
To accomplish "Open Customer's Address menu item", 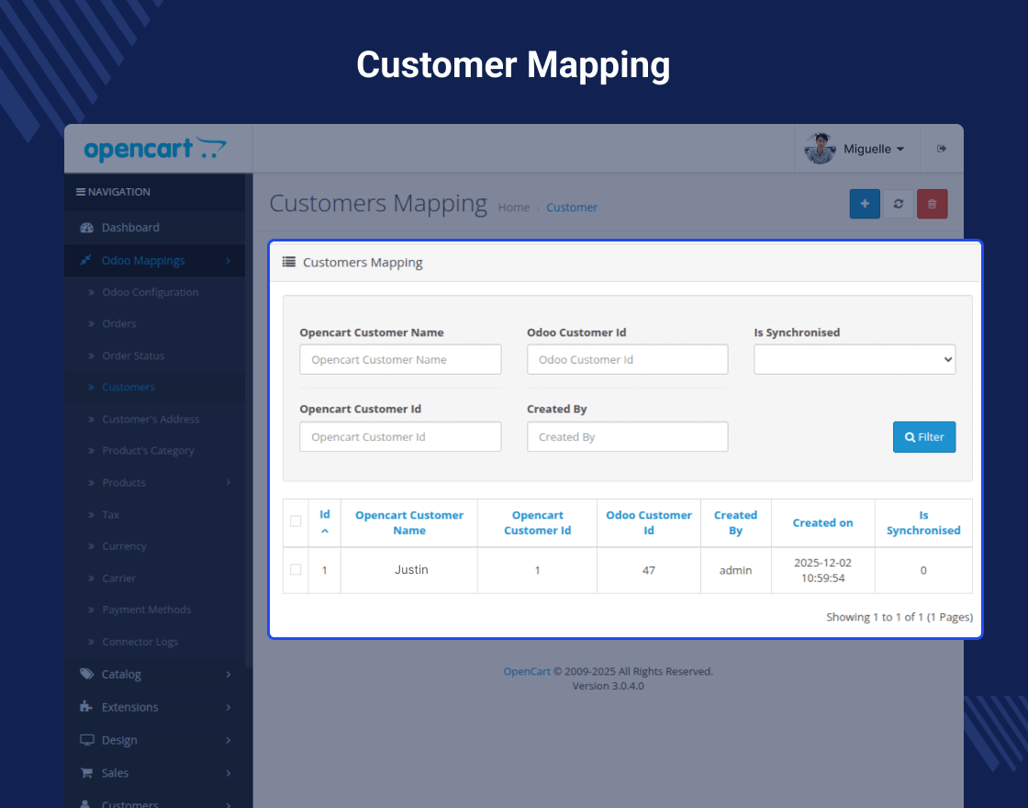I will click(x=151, y=419).
